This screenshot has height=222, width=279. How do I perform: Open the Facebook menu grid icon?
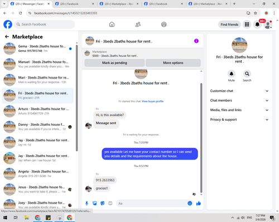pos(247,24)
